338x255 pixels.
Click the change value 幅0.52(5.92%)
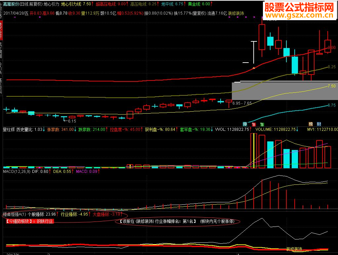(130, 13)
